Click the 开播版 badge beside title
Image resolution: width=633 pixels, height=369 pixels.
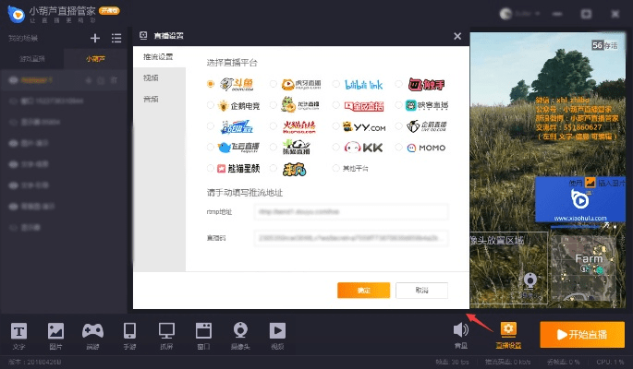tap(109, 10)
